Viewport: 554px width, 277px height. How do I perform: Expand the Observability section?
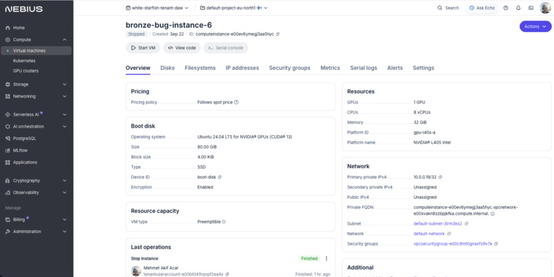65,193
